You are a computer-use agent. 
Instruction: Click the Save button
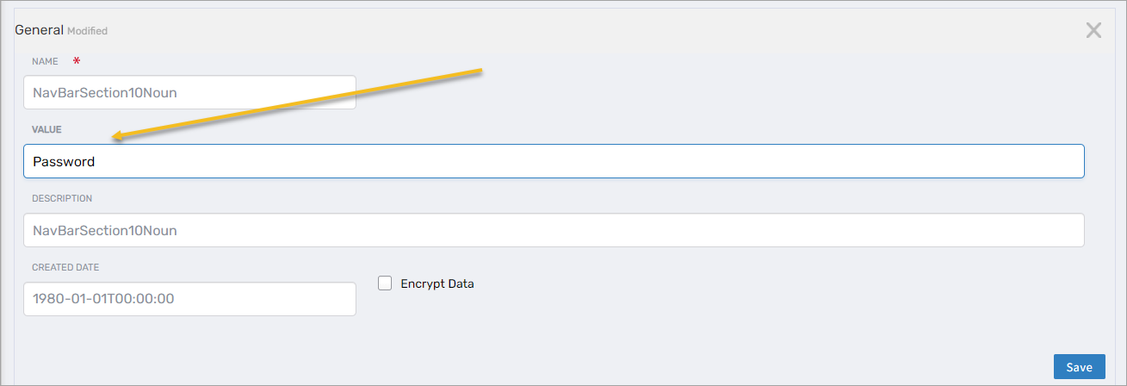pos(1079,367)
